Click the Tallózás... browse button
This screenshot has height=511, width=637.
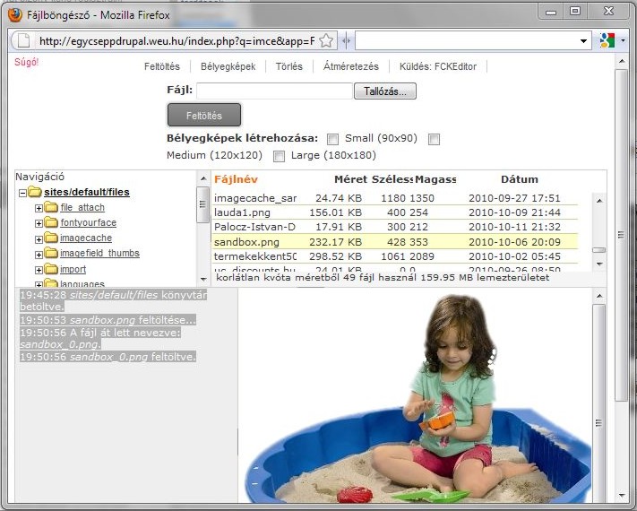click(385, 91)
